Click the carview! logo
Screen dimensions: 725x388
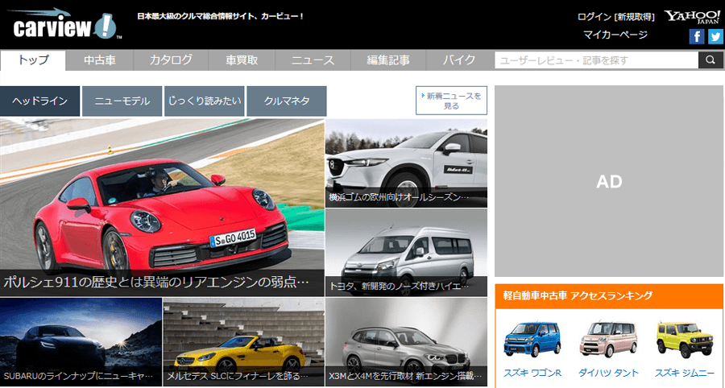tap(64, 24)
